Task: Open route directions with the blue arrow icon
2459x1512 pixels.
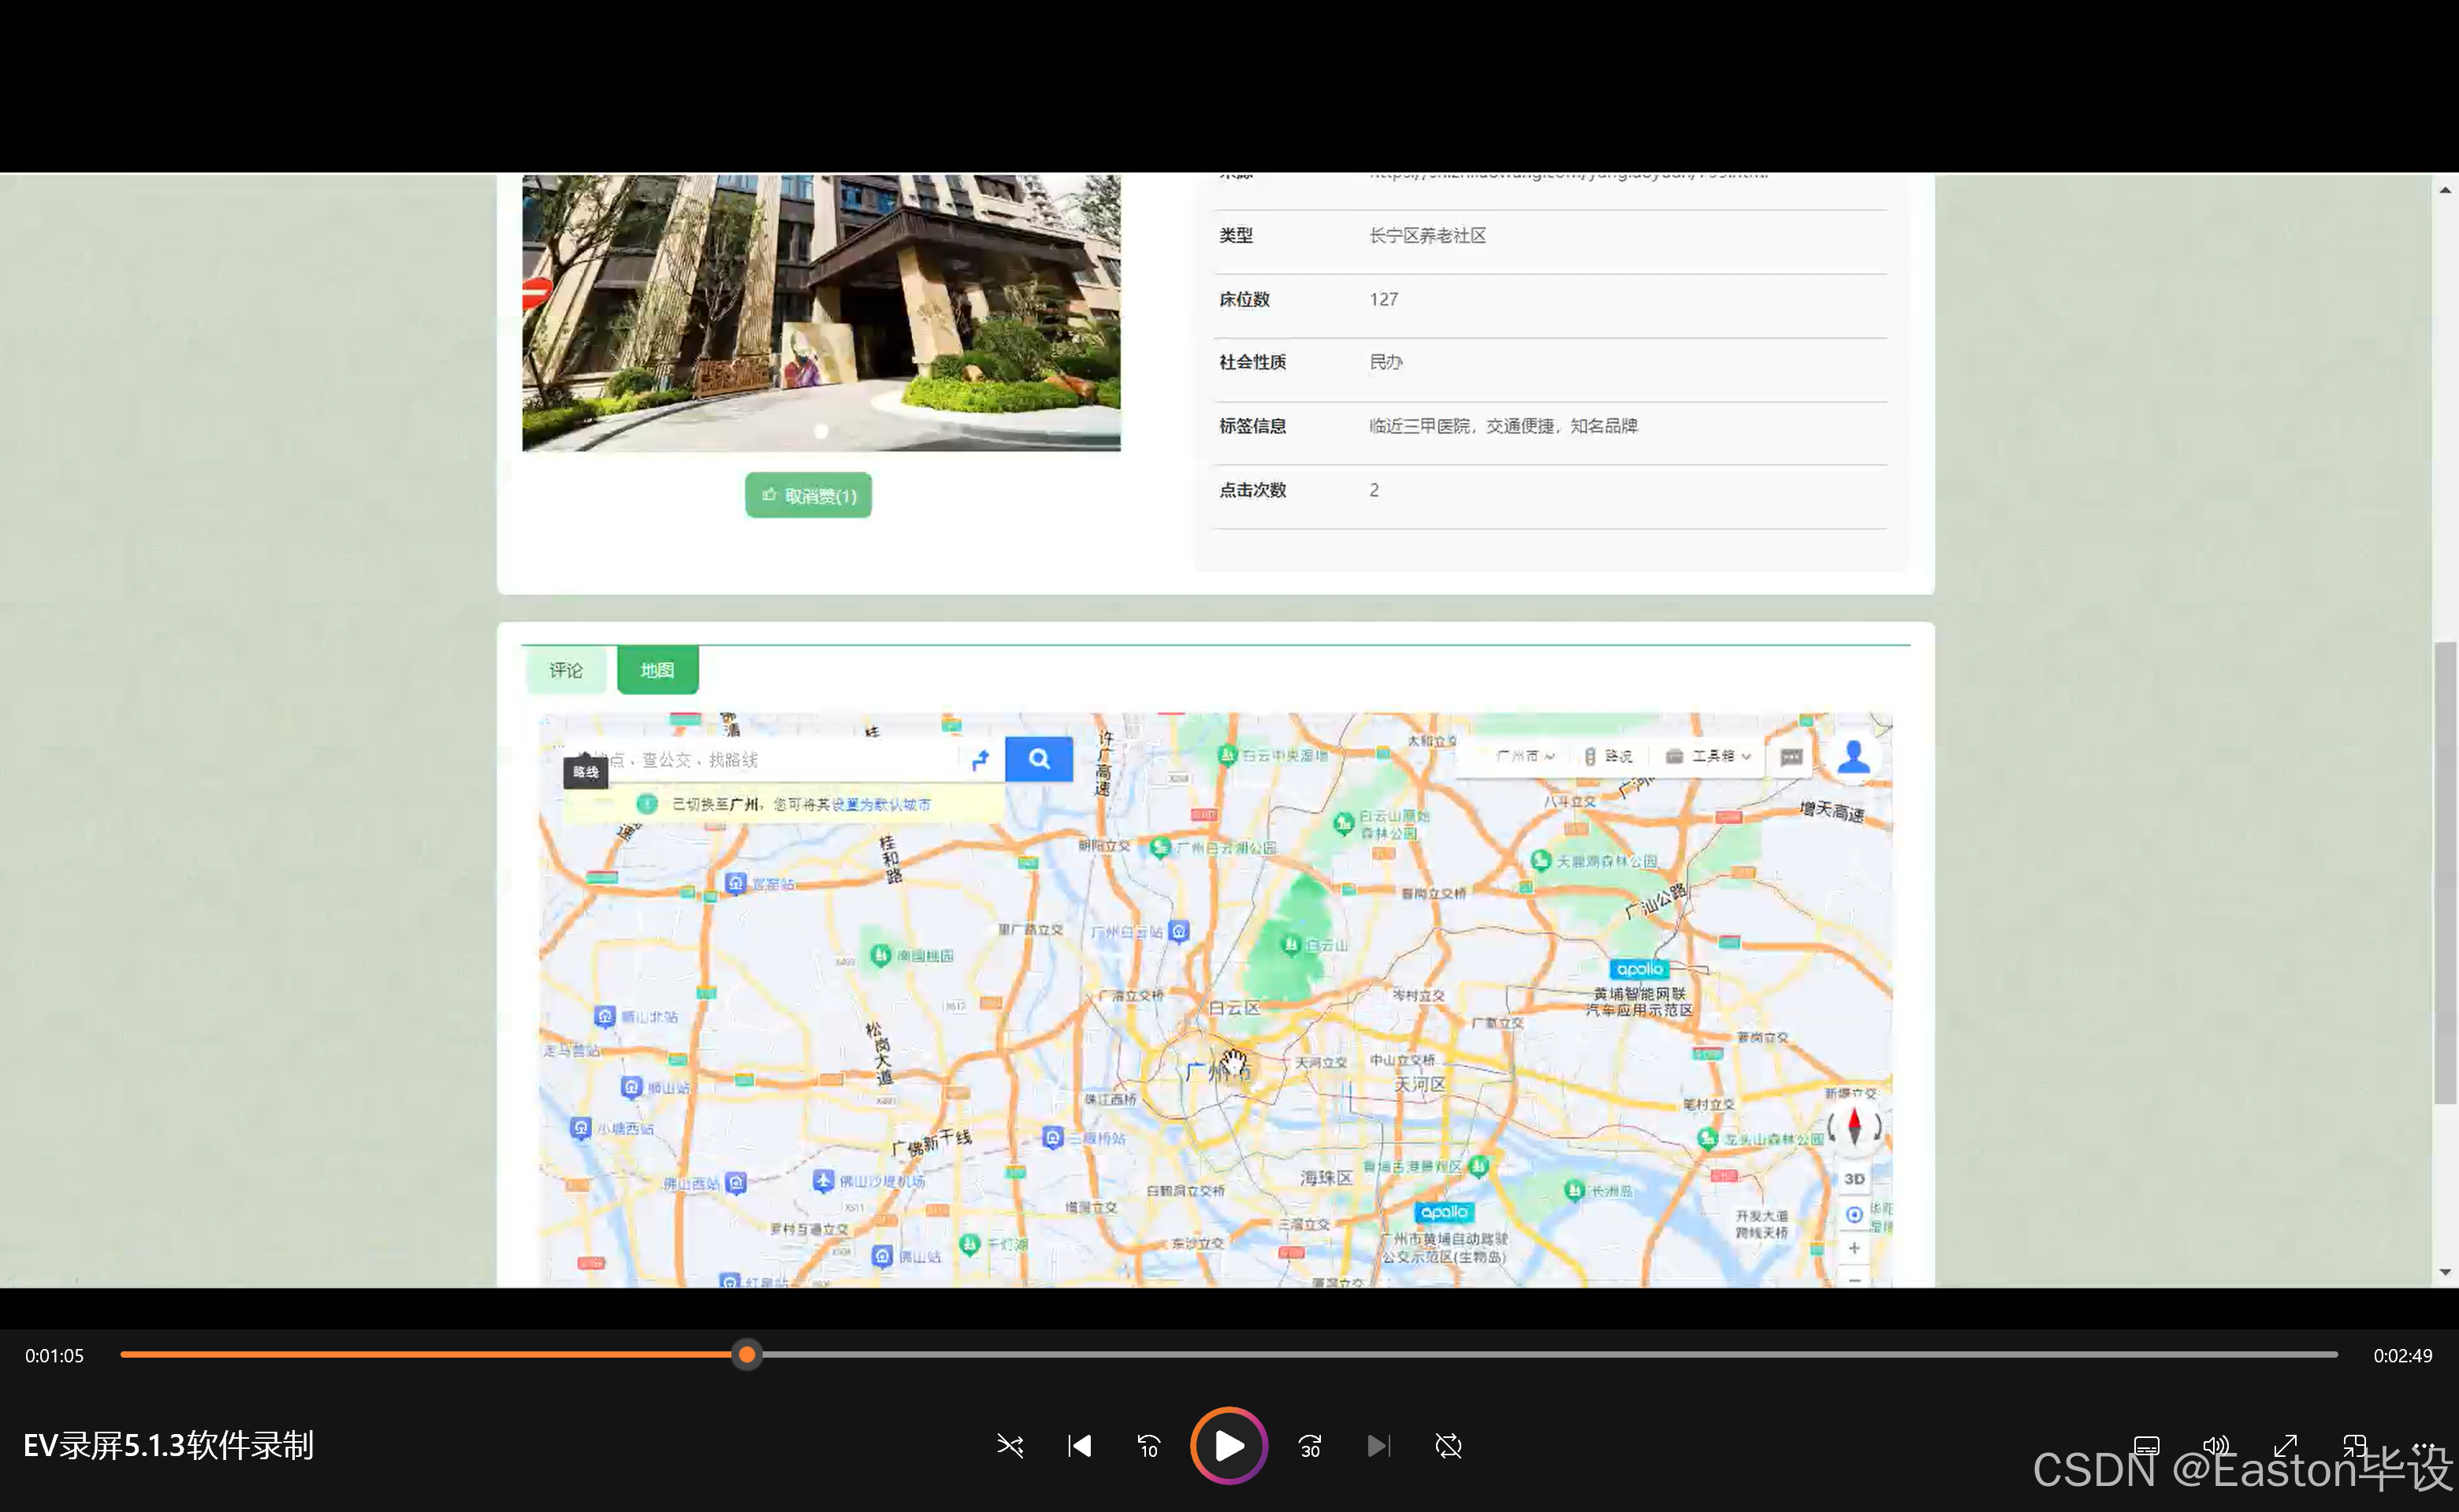Action: pyautogui.click(x=980, y=760)
